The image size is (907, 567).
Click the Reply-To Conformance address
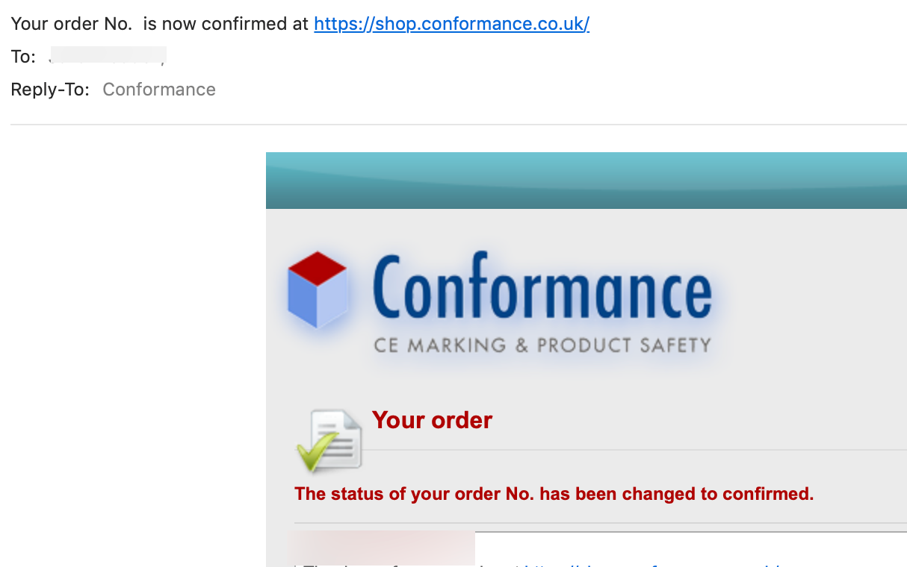(159, 90)
